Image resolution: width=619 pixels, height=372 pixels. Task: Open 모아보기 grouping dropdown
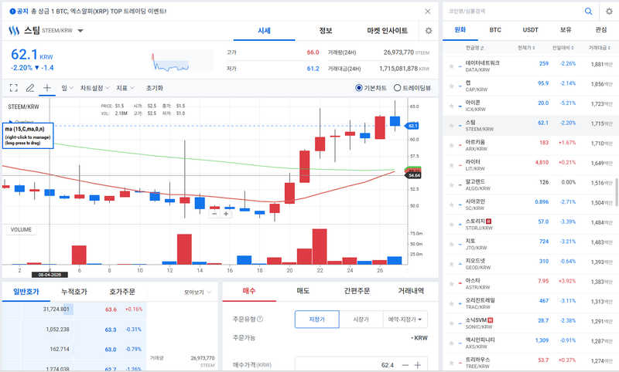pos(197,292)
